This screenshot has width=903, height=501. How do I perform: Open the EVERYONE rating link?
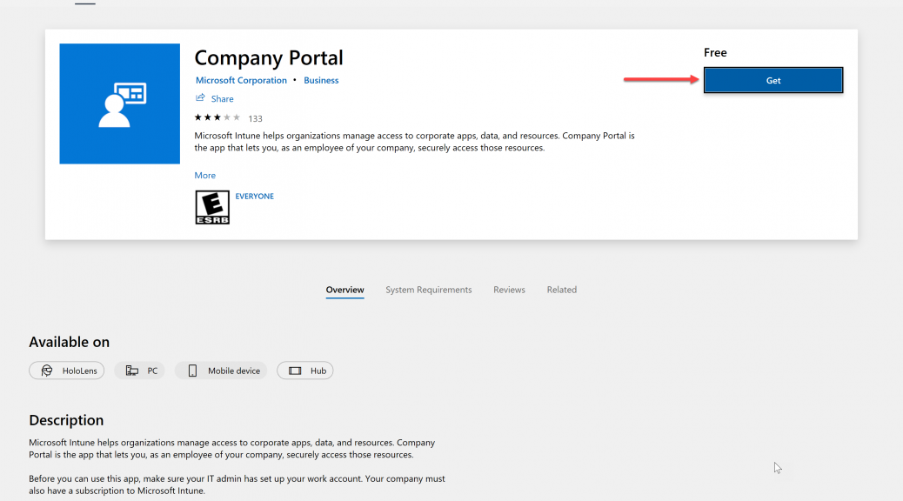255,197
